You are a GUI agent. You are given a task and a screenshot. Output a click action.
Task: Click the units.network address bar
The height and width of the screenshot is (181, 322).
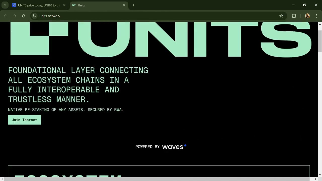(158, 16)
